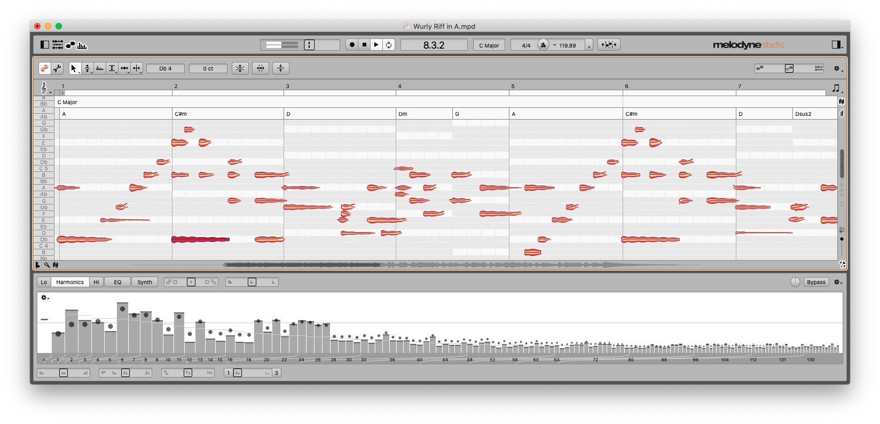
Task: Switch to the EQ tab
Action: 117,282
